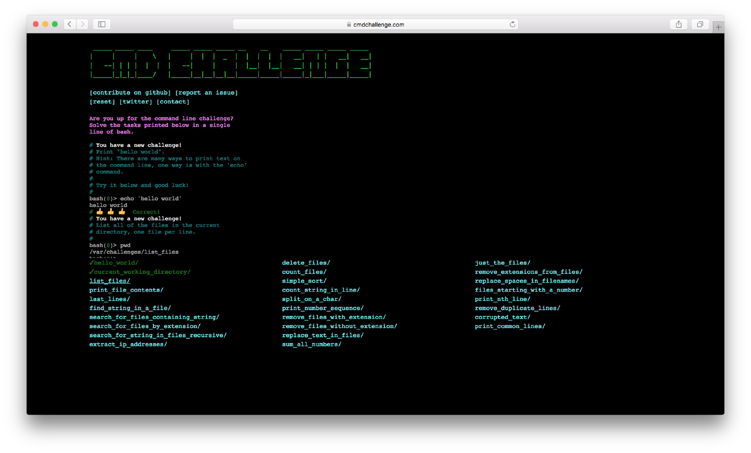Open completed hello_world/ challenge
Screen dimensions: 751x453
point(114,263)
